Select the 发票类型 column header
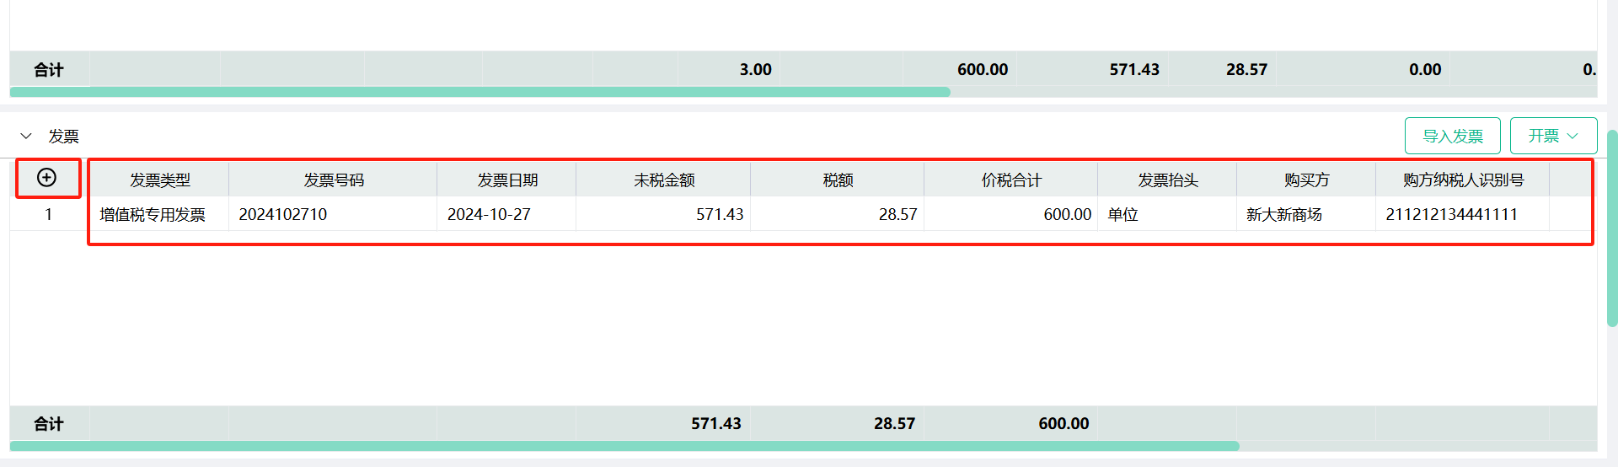 click(159, 180)
